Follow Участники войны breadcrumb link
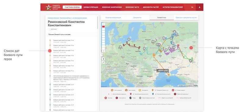Viewport: 244px width, 112px height. [65, 18]
